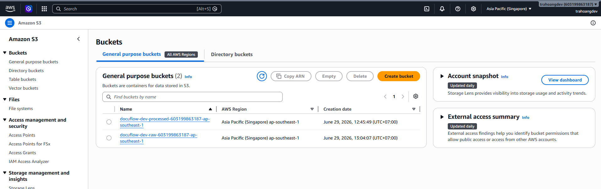Launch the CloudShell terminal icon
The height and width of the screenshot is (189, 601).
coord(427,9)
